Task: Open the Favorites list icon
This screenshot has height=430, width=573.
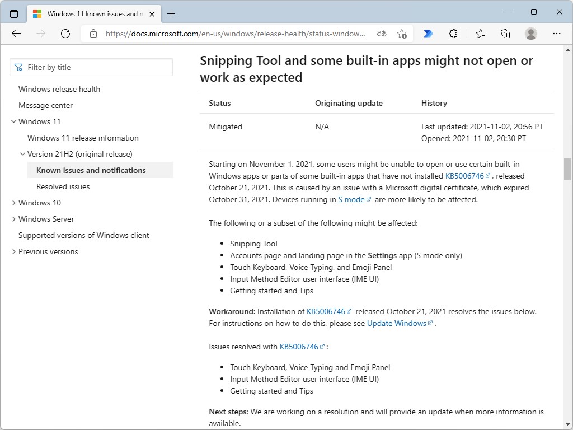Action: 480,34
